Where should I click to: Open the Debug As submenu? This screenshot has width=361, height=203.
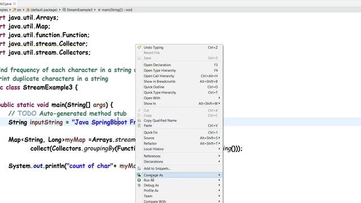pos(179,186)
